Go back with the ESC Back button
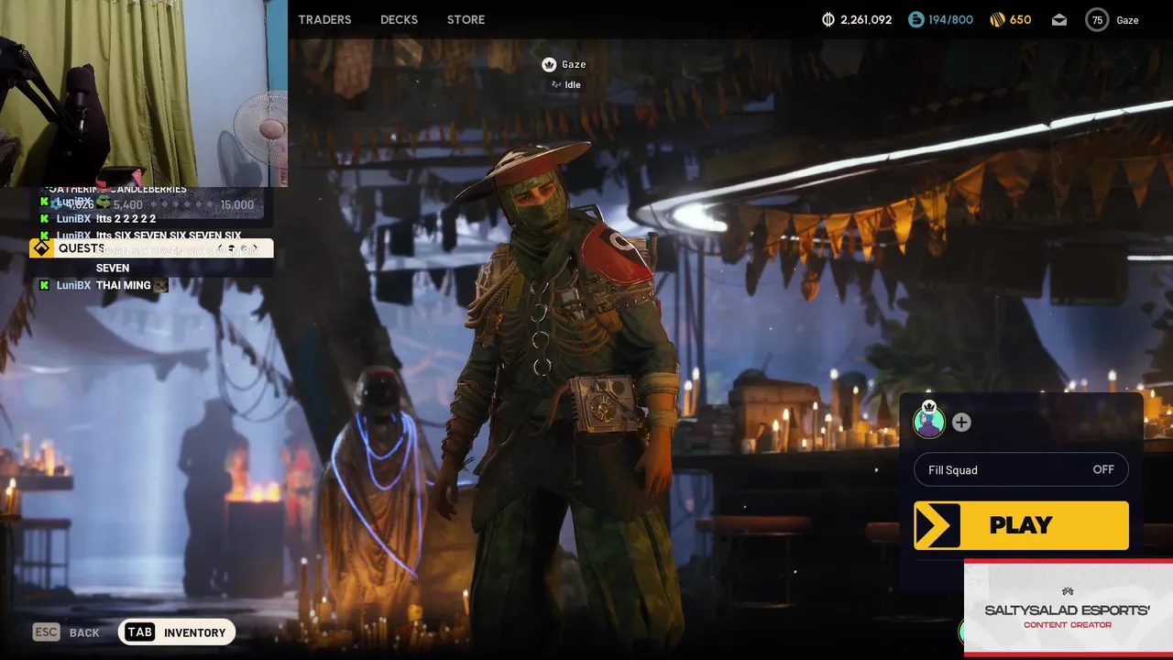The width and height of the screenshot is (1173, 660). tap(66, 632)
